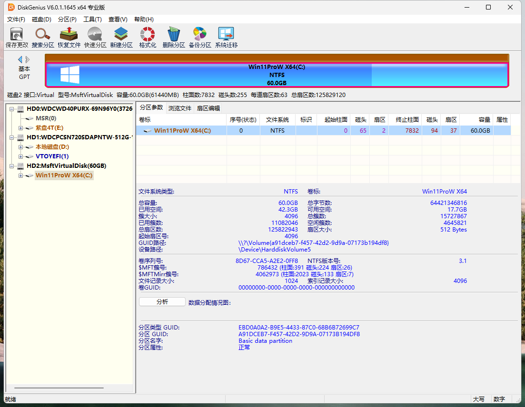The width and height of the screenshot is (525, 407).
Task: Open the 工具(T) menu
Action: [x=92, y=19]
